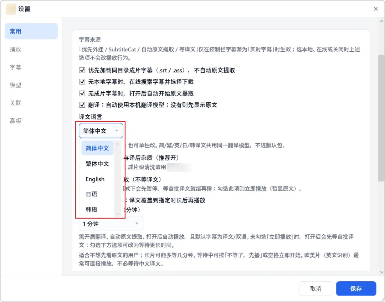Viewport: 385px width, 302px height.
Task: Open the 常用 settings tab
Action: [x=31, y=31]
